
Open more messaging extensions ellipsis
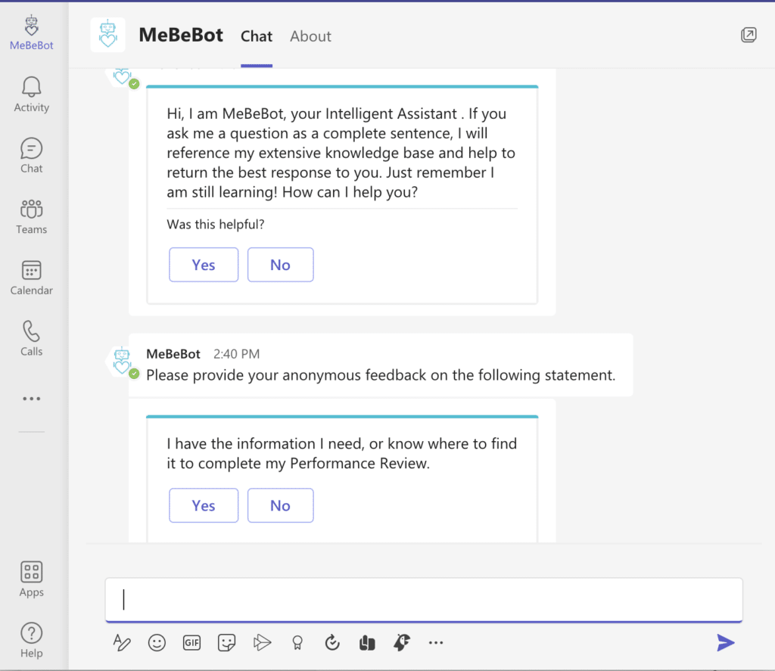coord(436,643)
